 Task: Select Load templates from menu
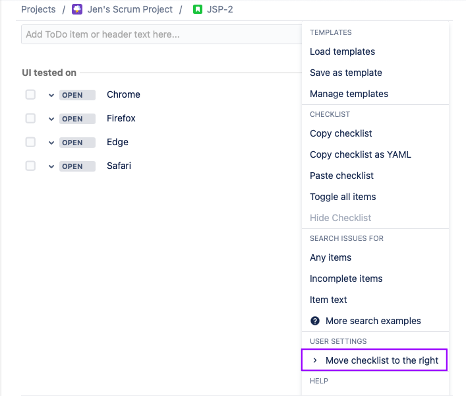pos(342,51)
